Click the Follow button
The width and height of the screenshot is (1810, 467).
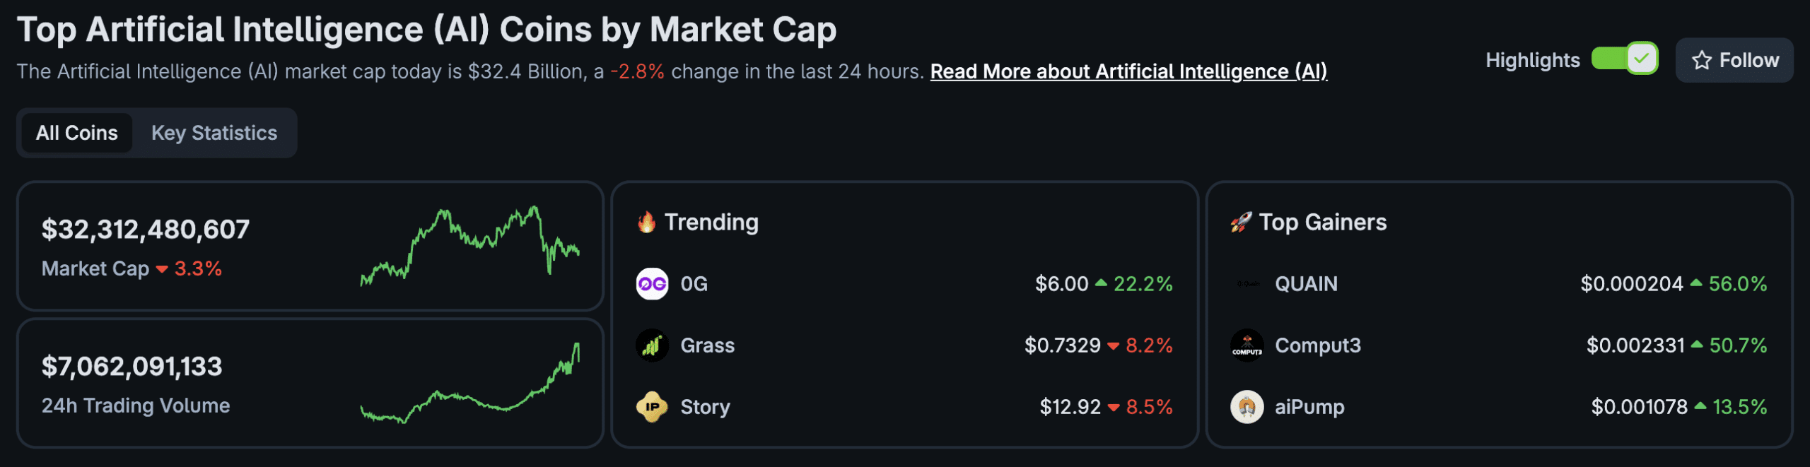(x=1734, y=60)
